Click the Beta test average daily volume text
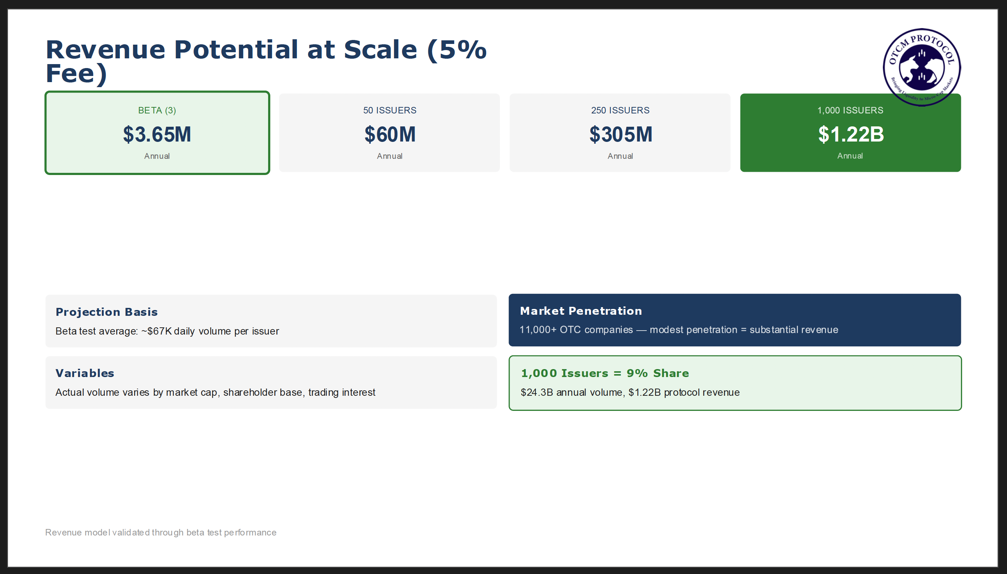This screenshot has width=1007, height=574. click(167, 331)
